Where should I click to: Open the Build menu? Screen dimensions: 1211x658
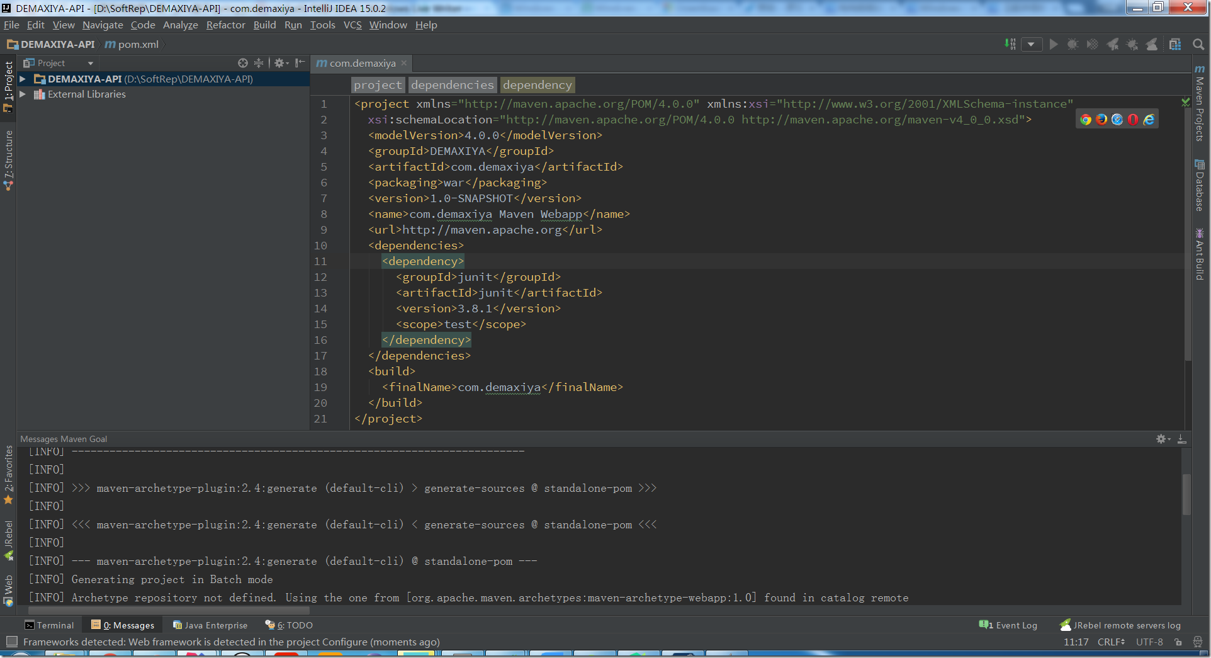pos(265,25)
